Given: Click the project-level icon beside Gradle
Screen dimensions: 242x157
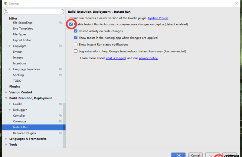Looking at the screenshot, I should [x=60, y=104].
